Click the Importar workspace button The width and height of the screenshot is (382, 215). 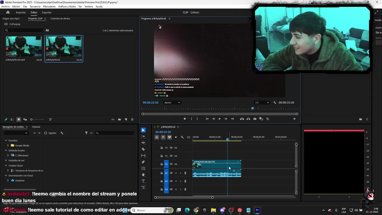point(21,12)
